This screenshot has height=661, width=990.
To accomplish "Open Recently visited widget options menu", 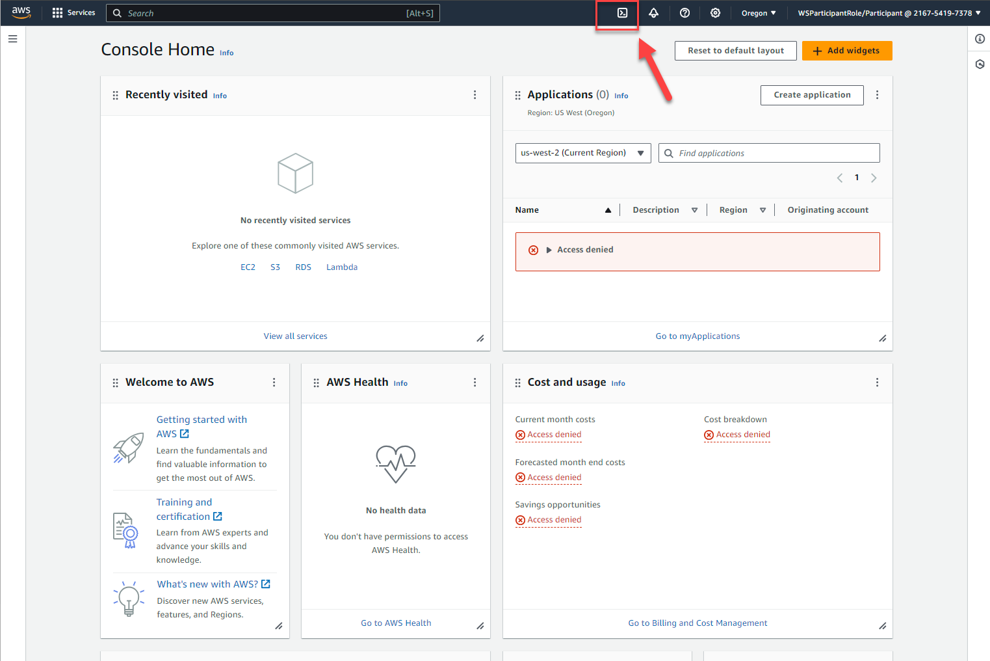I will tap(475, 95).
